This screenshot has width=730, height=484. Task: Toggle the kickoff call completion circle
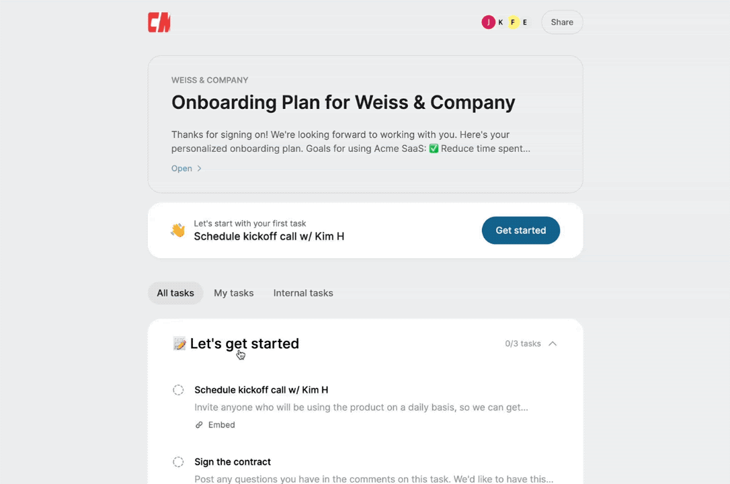[178, 390]
